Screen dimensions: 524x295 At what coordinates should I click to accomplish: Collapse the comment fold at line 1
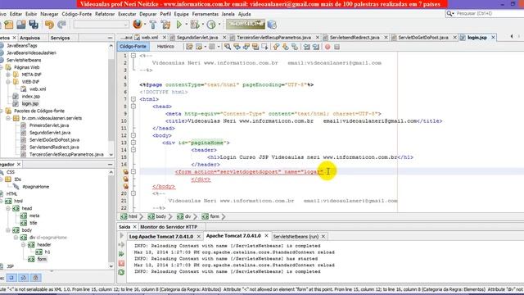pyautogui.click(x=133, y=56)
